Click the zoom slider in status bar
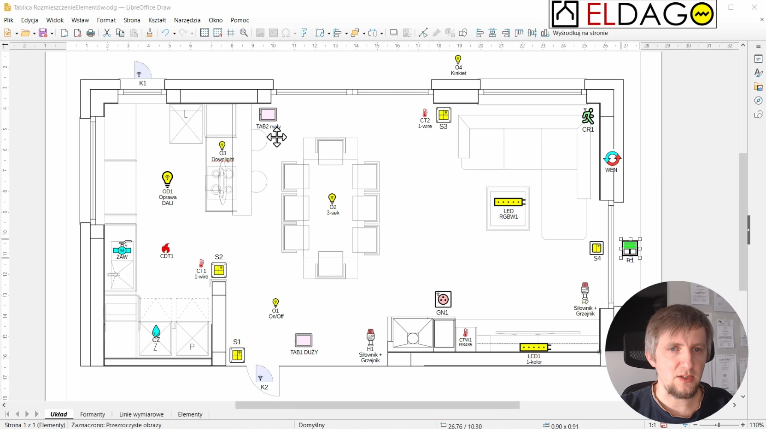 (719, 425)
